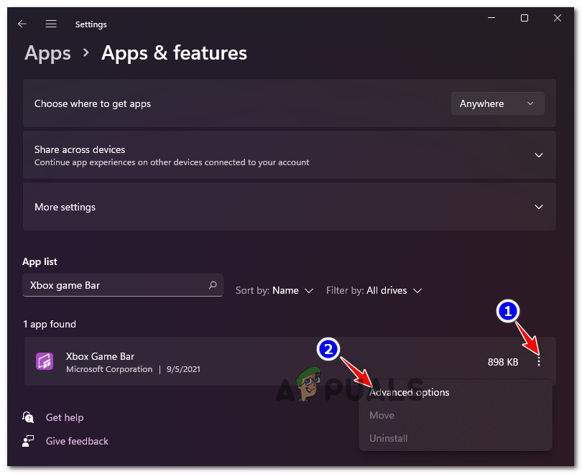Screen dimensions: 582x474
Task: Go back with the back arrow
Action: (x=22, y=24)
